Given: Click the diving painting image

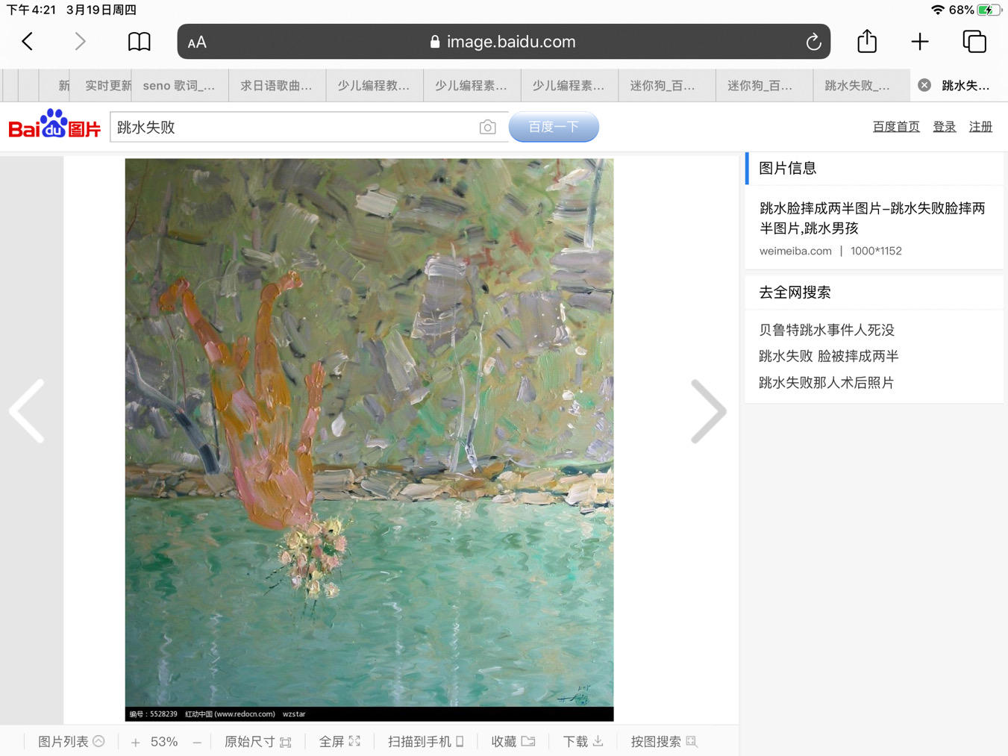Looking at the screenshot, I should (369, 440).
